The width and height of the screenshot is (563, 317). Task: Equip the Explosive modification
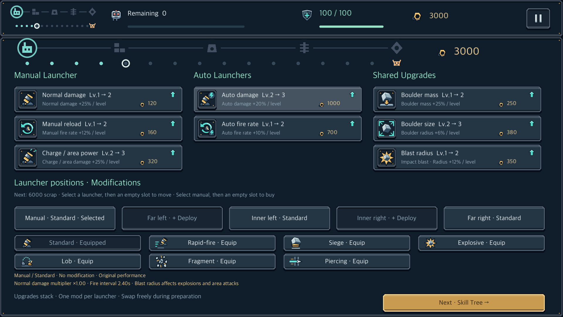481,243
